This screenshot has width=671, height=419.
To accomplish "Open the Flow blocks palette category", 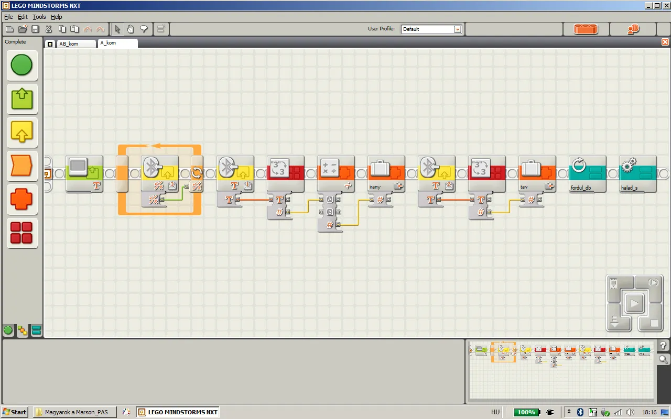I will point(21,166).
